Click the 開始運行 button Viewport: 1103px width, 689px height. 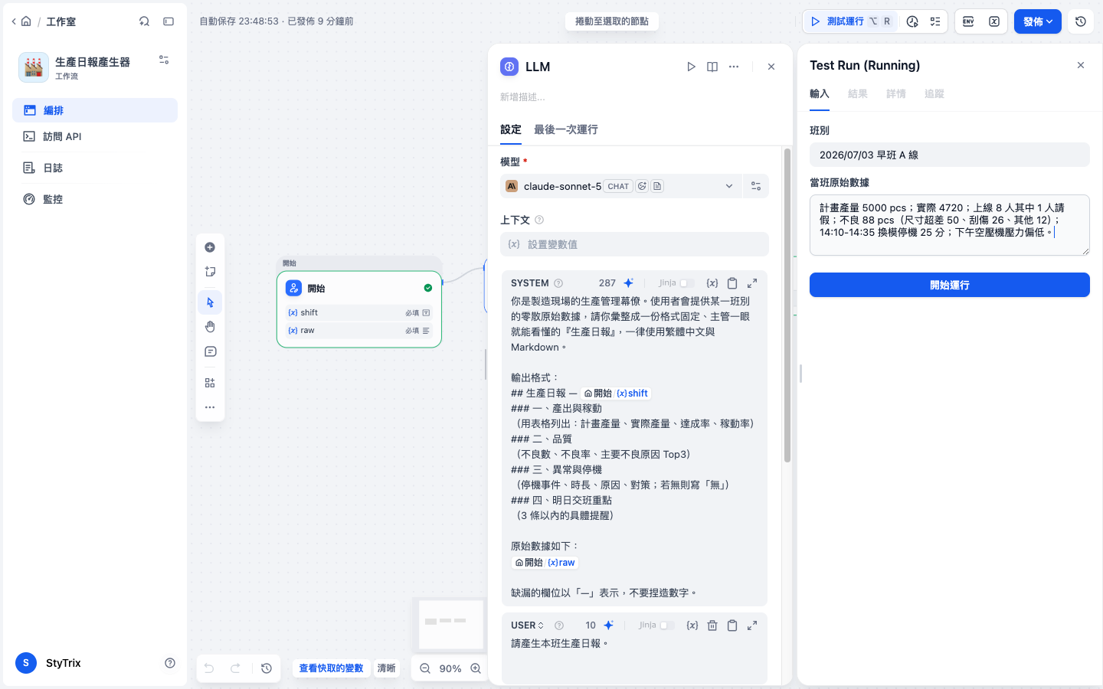click(950, 285)
